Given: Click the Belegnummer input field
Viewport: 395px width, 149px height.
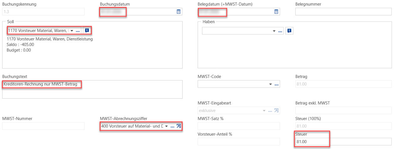Looking at the screenshot, I should tap(343, 12).
